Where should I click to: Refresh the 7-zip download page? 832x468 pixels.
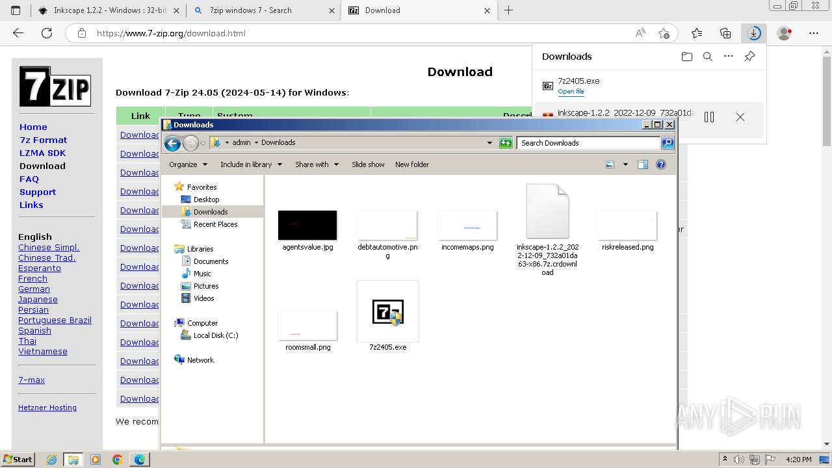[47, 33]
